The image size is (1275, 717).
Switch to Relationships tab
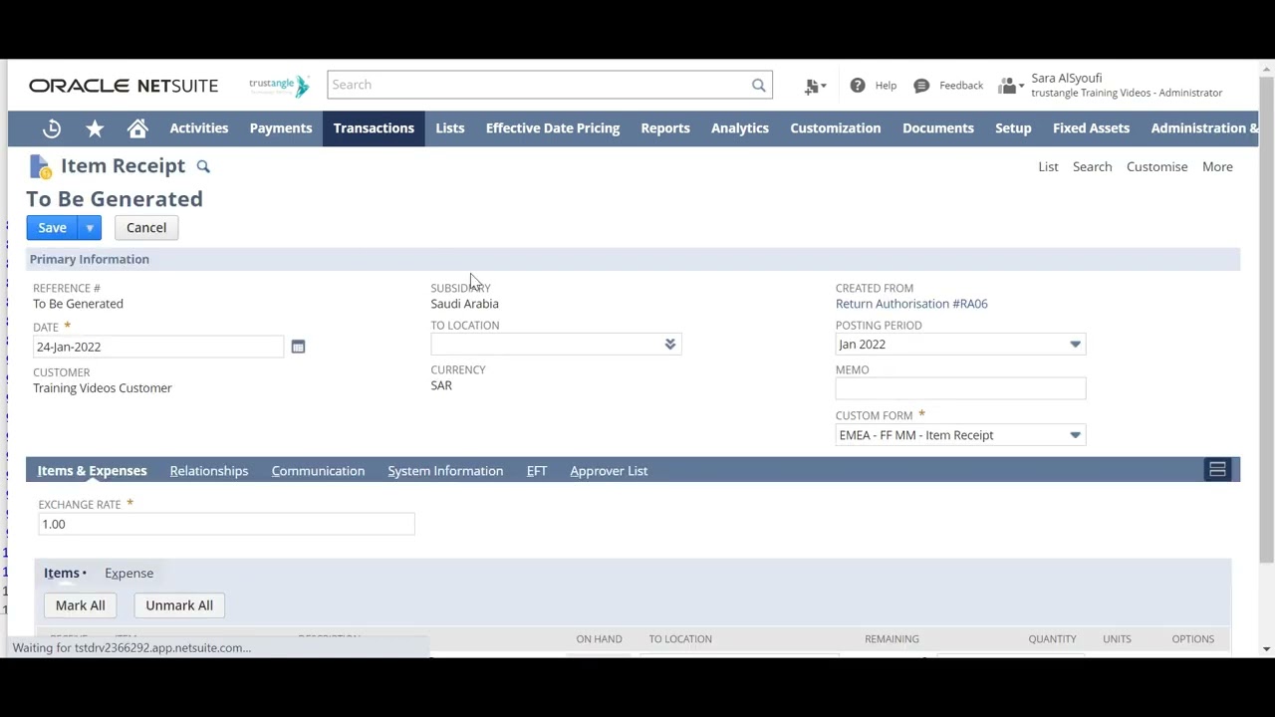click(209, 471)
